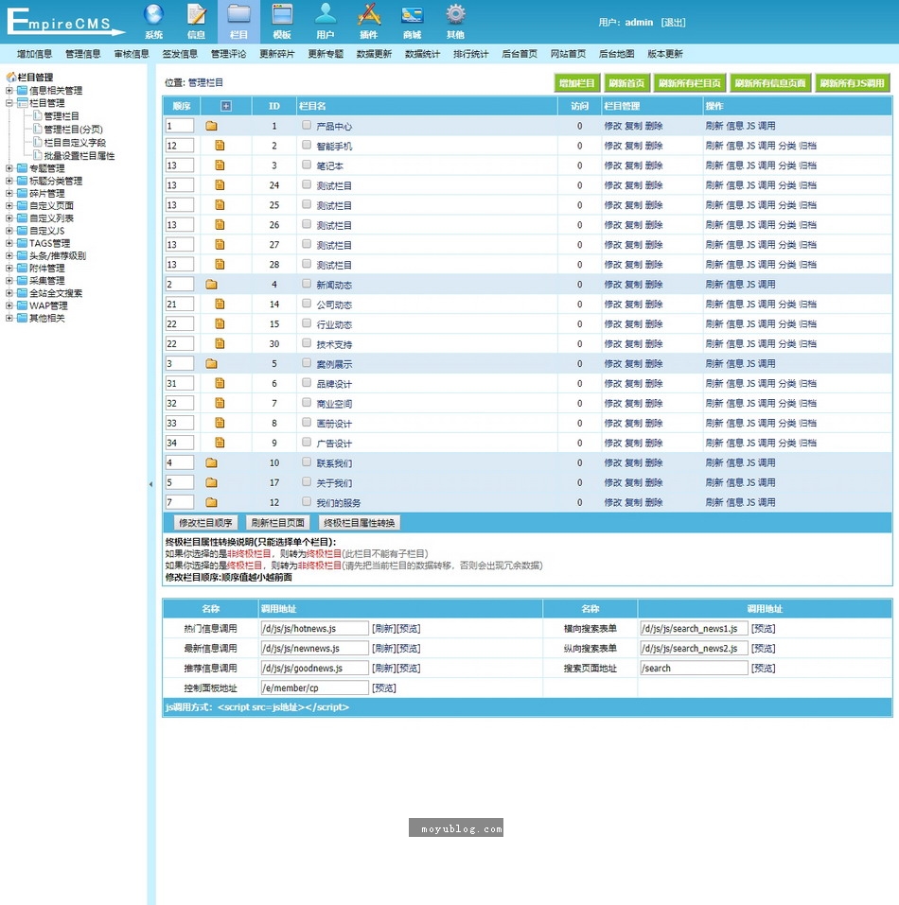
Task: Open the 增加信息 submenu item
Action: pyautogui.click(x=35, y=54)
